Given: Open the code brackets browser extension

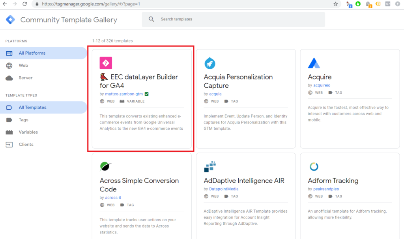Looking at the screenshot, I should click(x=387, y=4).
